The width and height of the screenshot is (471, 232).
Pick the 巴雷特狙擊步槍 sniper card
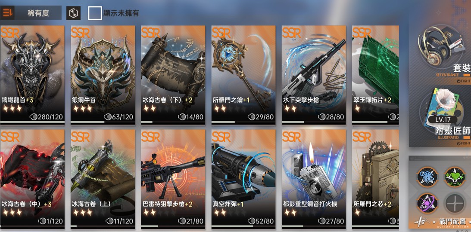tap(173, 179)
